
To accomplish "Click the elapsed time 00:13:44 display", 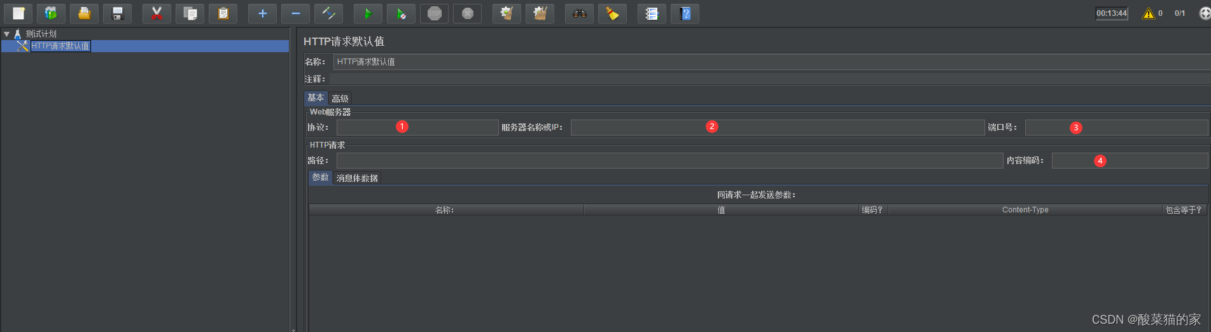I will click(x=1112, y=13).
